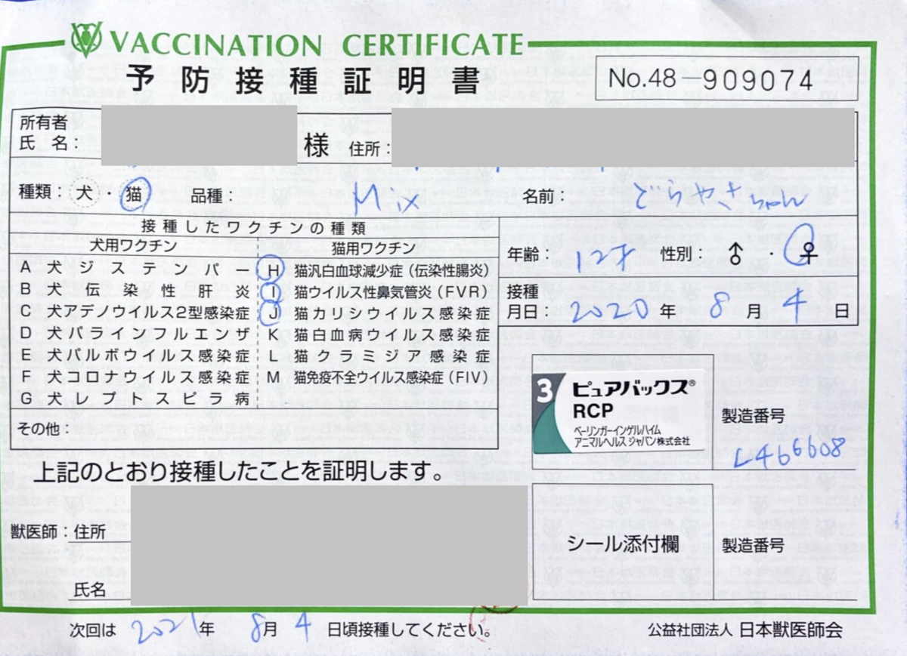Click the 品種: label

211,196
